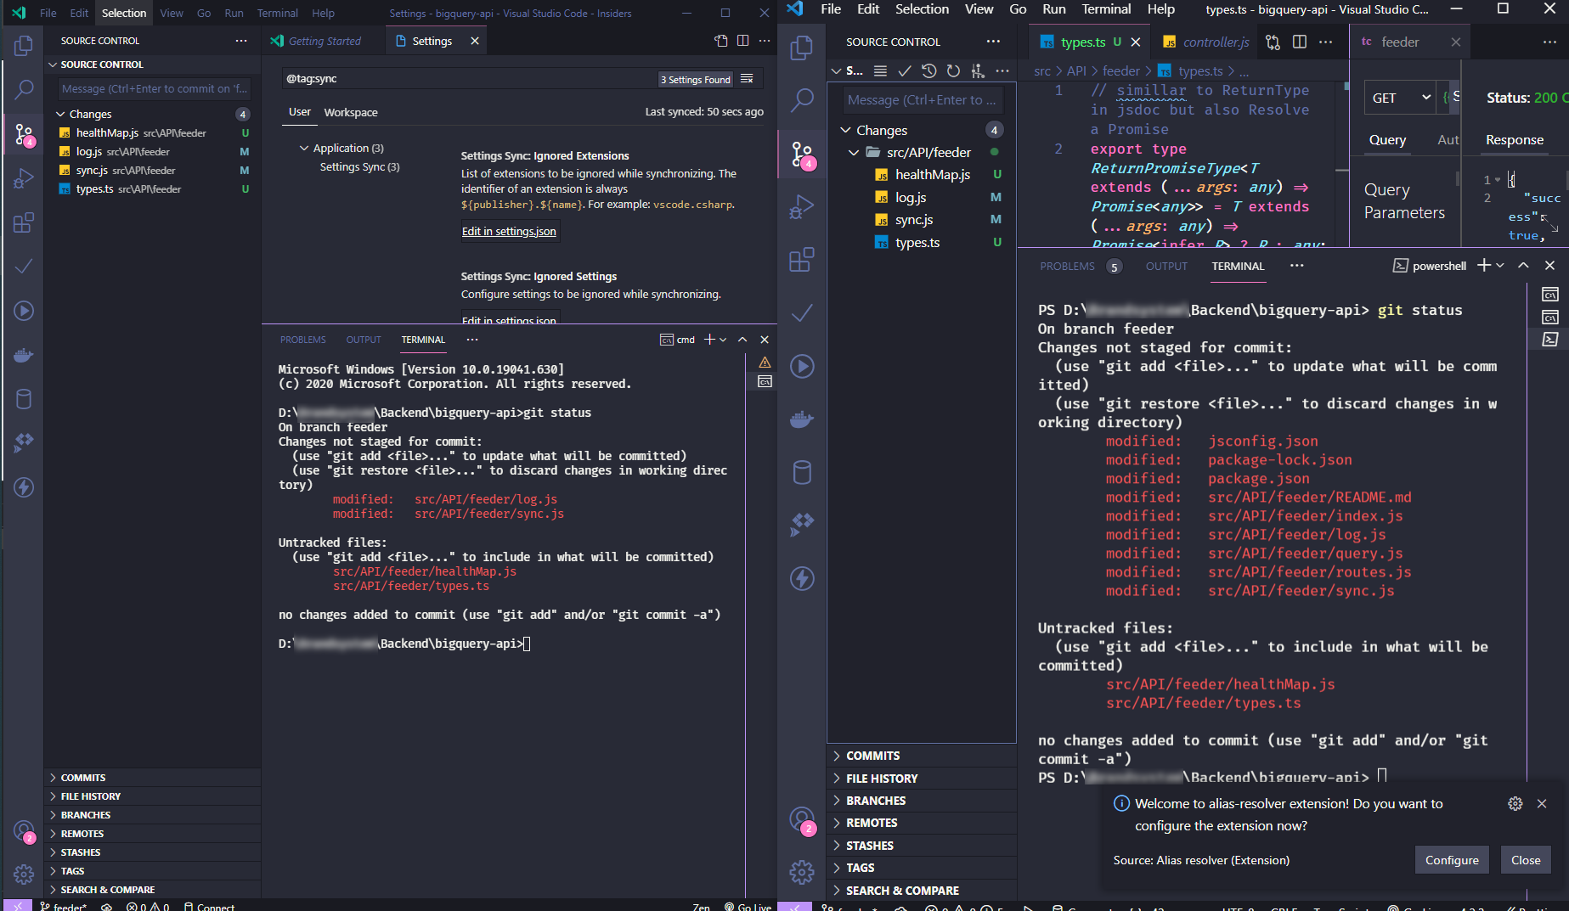Screen dimensions: 1569x911
Task: Open Search view in left window activity bar
Action: [x=24, y=89]
